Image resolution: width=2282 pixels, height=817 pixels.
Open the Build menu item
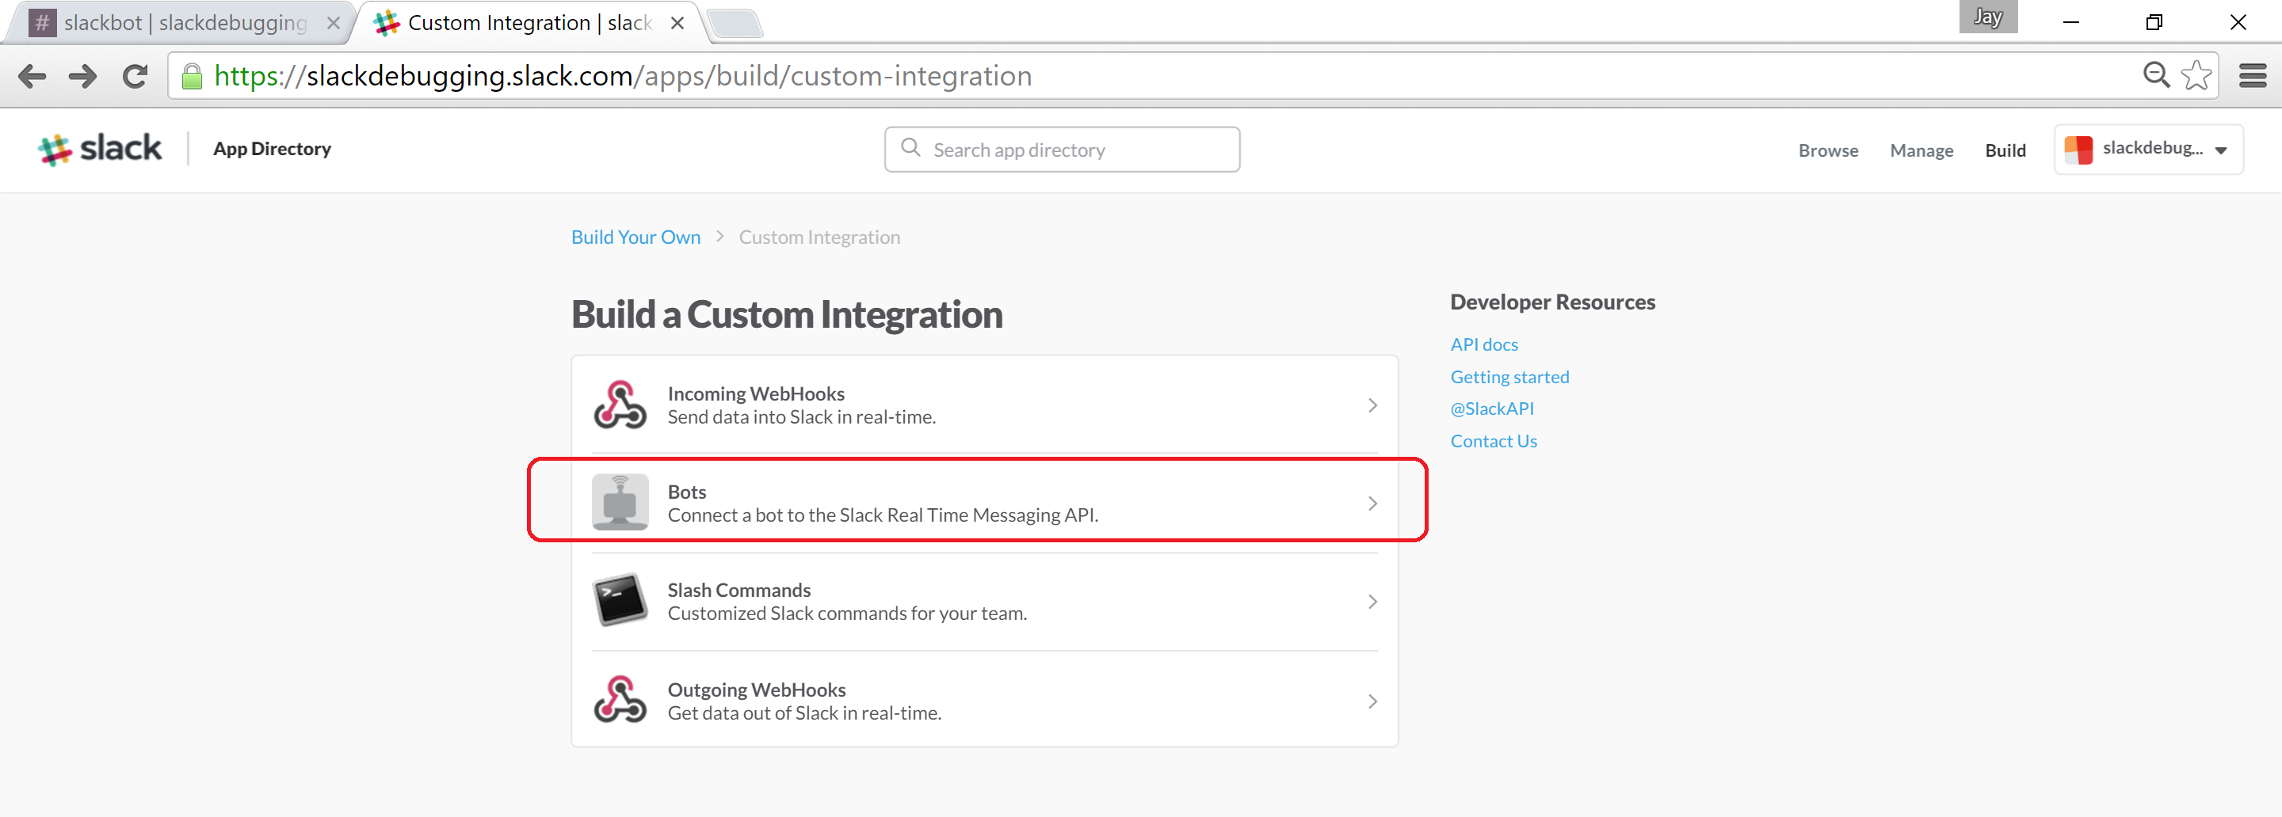pos(2005,150)
